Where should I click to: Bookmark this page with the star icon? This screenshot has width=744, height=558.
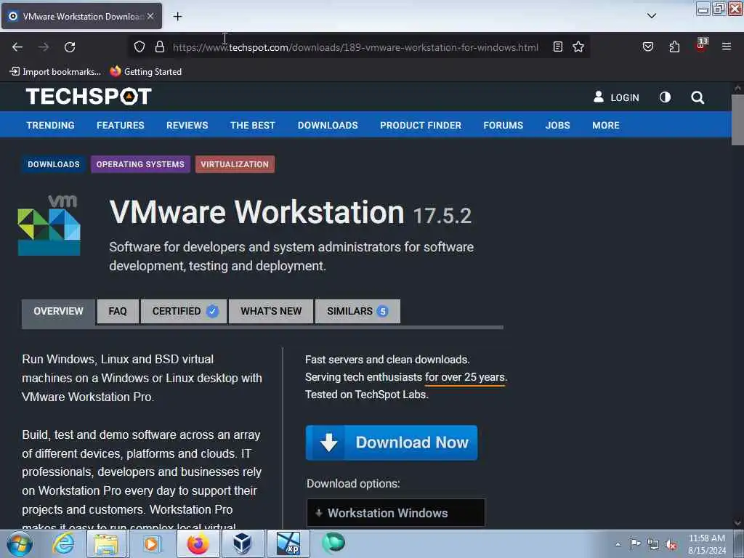click(x=578, y=46)
